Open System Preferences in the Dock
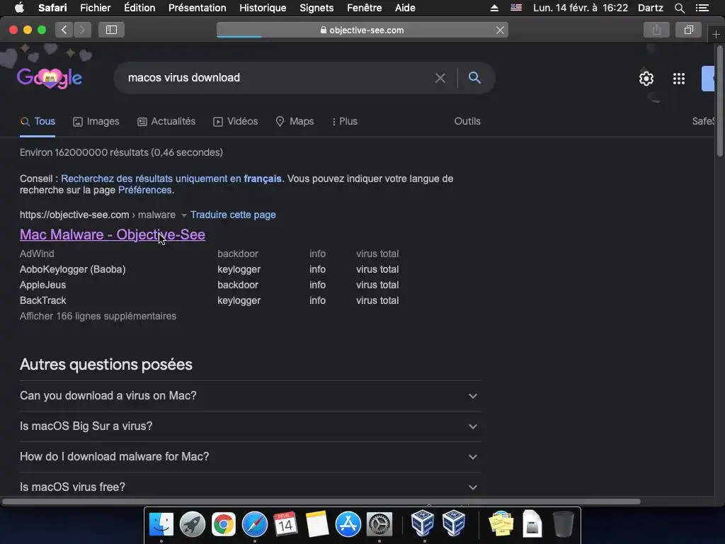Screen dimensions: 725x544 [379, 524]
